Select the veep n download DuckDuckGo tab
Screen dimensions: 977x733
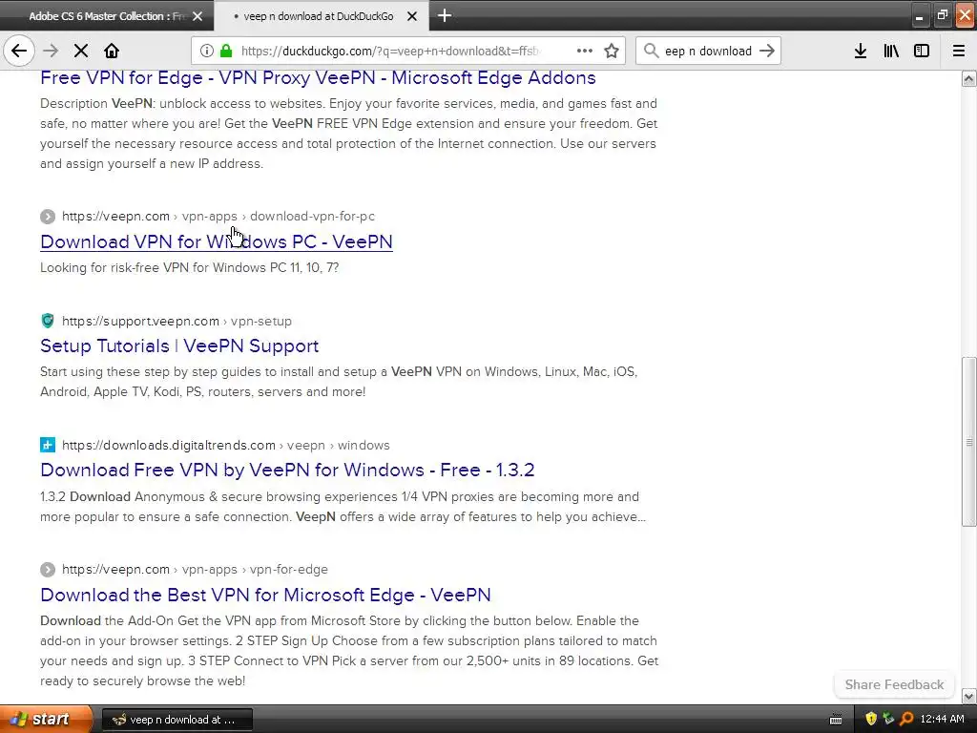coord(321,16)
